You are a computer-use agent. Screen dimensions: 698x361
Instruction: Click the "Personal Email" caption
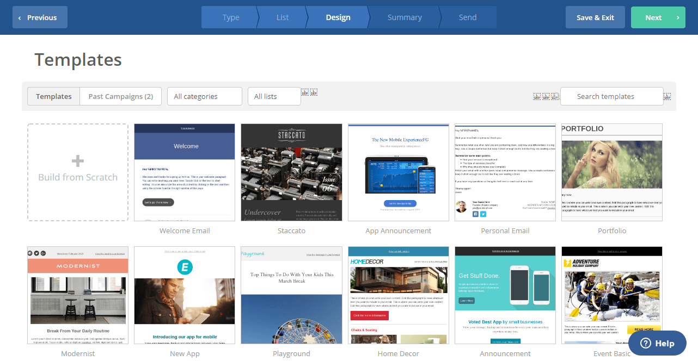(x=505, y=231)
